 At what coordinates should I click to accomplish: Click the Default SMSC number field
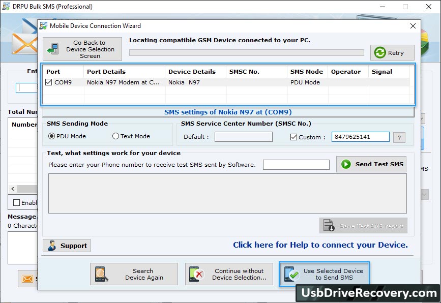pos(244,137)
